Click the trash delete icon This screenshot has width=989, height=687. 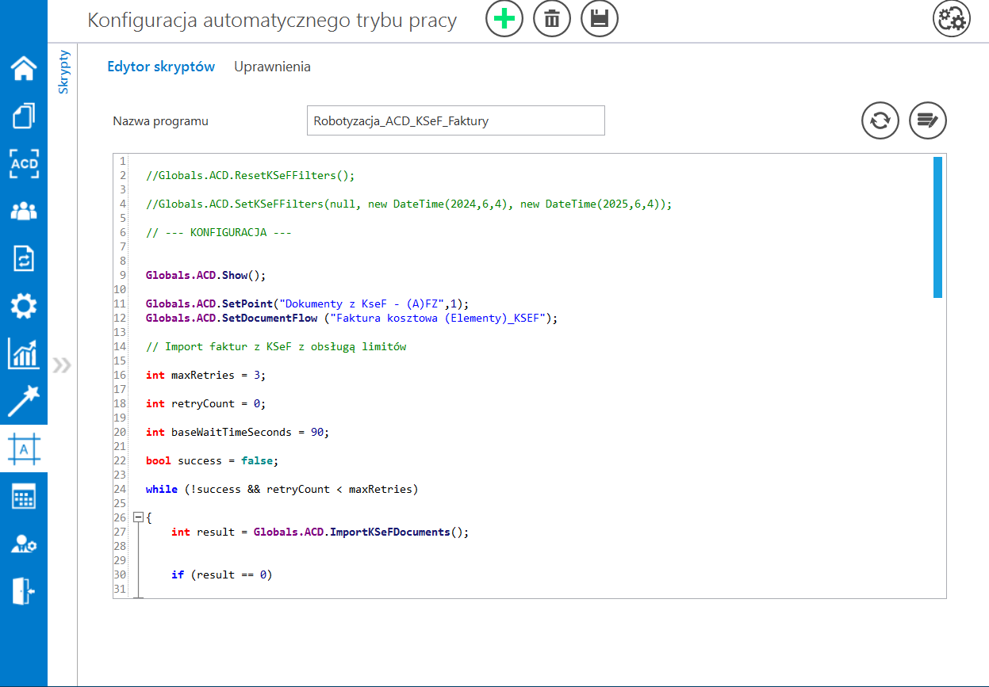pyautogui.click(x=552, y=19)
